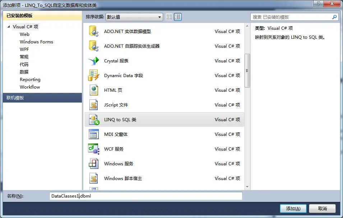The height and width of the screenshot is (218, 343).
Task: Collapse the Visual C# 项 tree node
Action: point(9,27)
